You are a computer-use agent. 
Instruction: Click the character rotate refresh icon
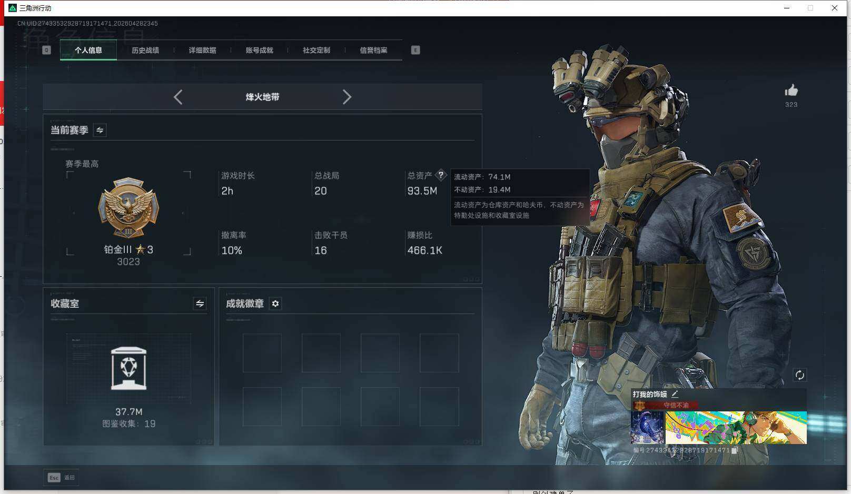click(x=799, y=375)
